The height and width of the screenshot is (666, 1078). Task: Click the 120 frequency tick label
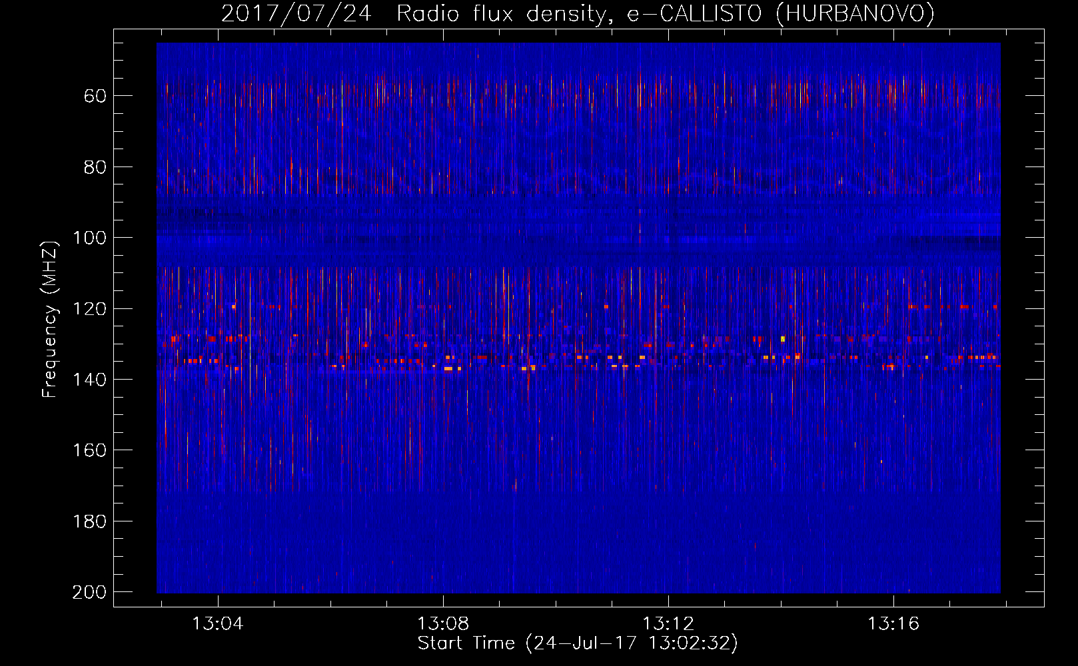(90, 309)
